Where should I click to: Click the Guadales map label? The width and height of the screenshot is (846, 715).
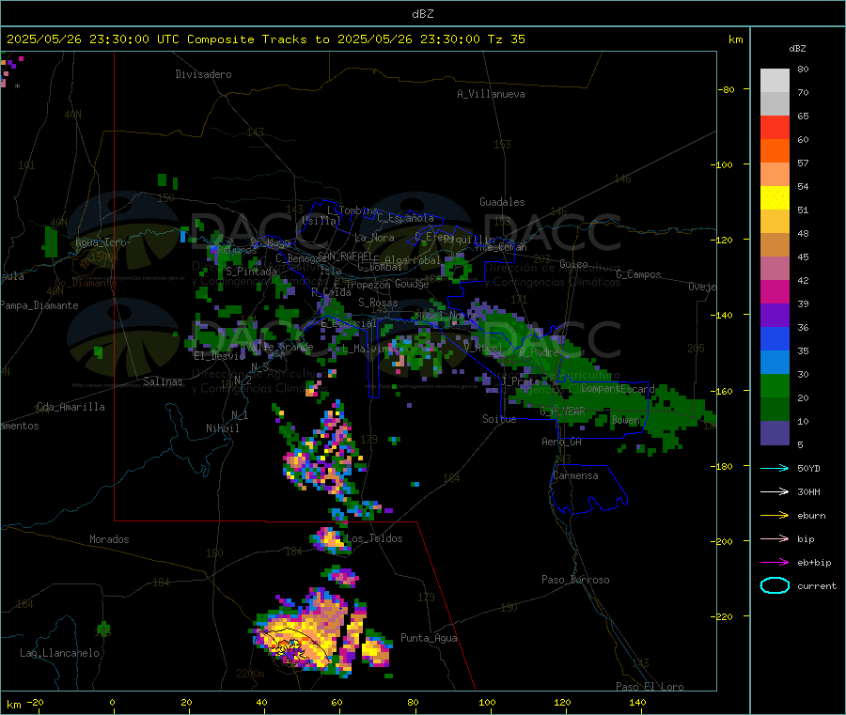502,202
